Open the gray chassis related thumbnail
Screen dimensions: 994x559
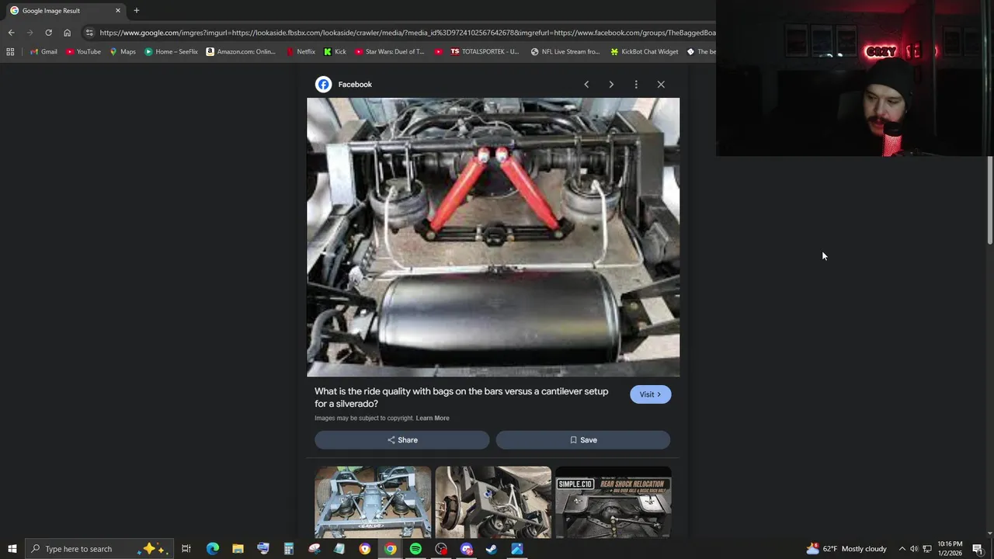tap(373, 502)
